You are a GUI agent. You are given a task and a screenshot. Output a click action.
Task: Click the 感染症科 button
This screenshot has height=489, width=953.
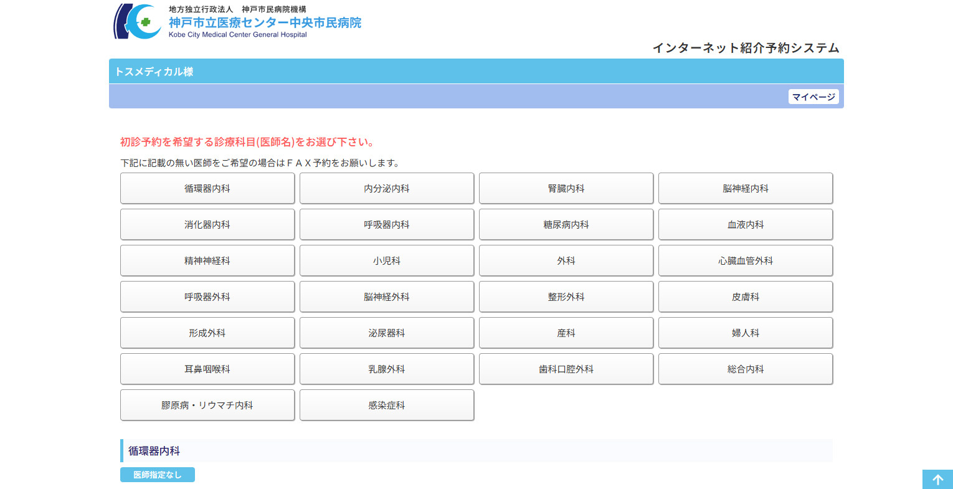[x=387, y=405]
